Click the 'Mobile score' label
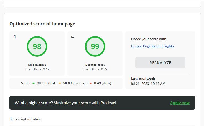Image resolution: width=204 pixels, height=126 pixels. click(37, 65)
